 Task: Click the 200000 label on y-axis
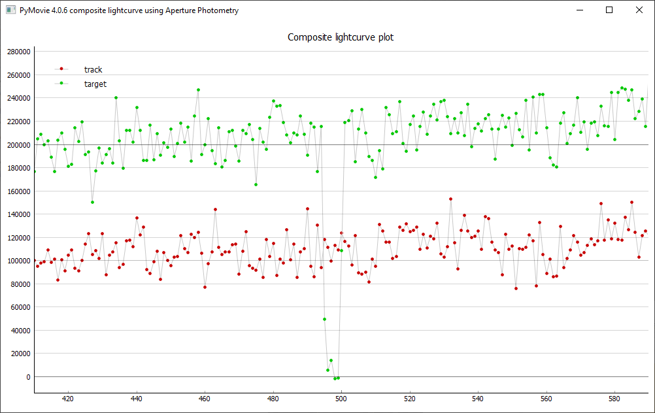pos(18,144)
